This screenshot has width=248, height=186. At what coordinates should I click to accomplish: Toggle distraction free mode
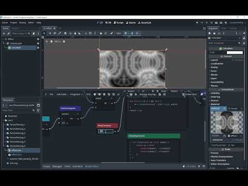coord(204,28)
